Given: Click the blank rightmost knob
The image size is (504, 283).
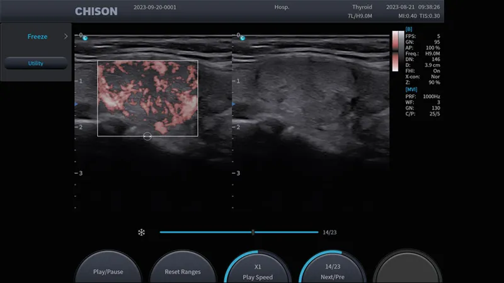Looking at the screenshot, I should pos(407,267).
